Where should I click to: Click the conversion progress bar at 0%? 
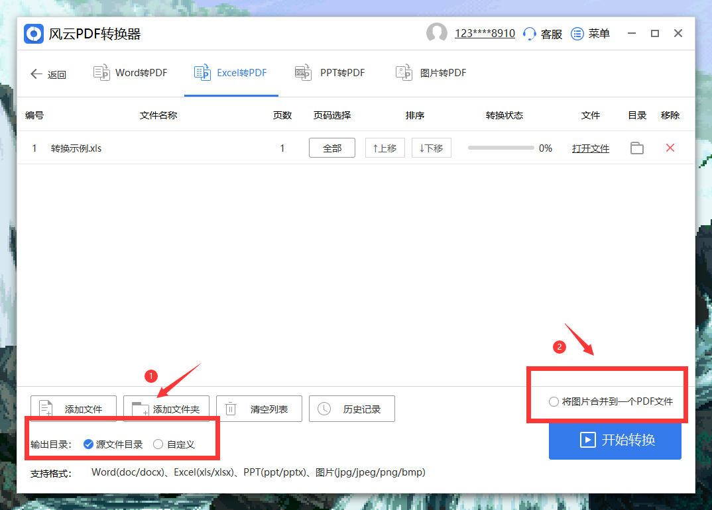pyautogui.click(x=501, y=148)
